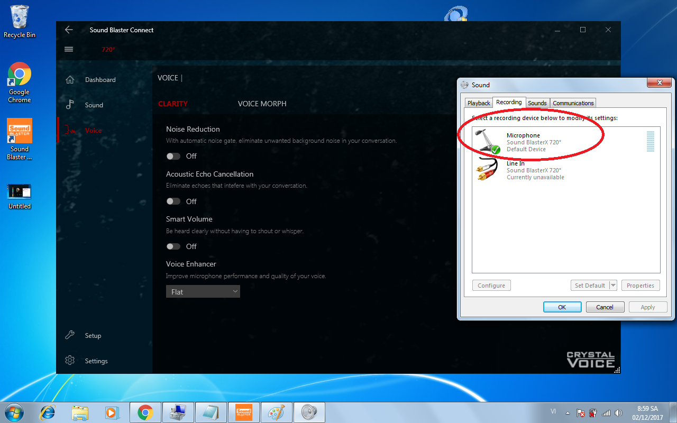Click the power plug tray icon
This screenshot has height=423, width=677.
[x=593, y=413]
